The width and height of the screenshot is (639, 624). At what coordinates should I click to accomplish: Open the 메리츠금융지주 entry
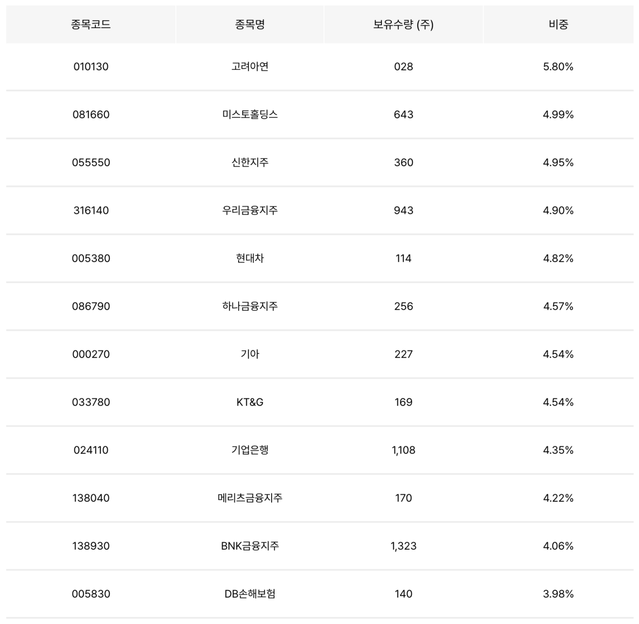tap(250, 498)
